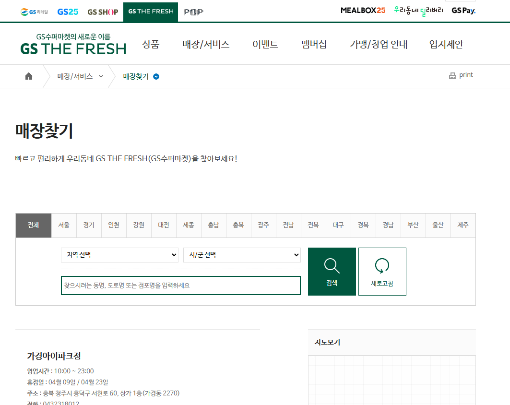Image resolution: width=510 pixels, height=405 pixels.
Task: Select the 전체 region tab
Action: click(x=34, y=225)
